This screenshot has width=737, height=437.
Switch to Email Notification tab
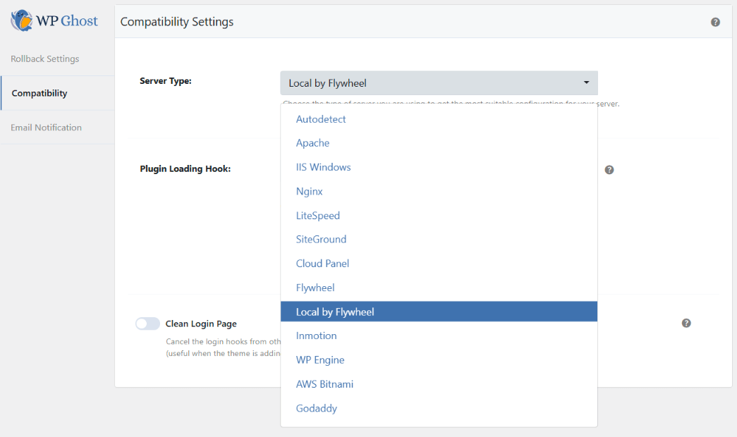46,128
